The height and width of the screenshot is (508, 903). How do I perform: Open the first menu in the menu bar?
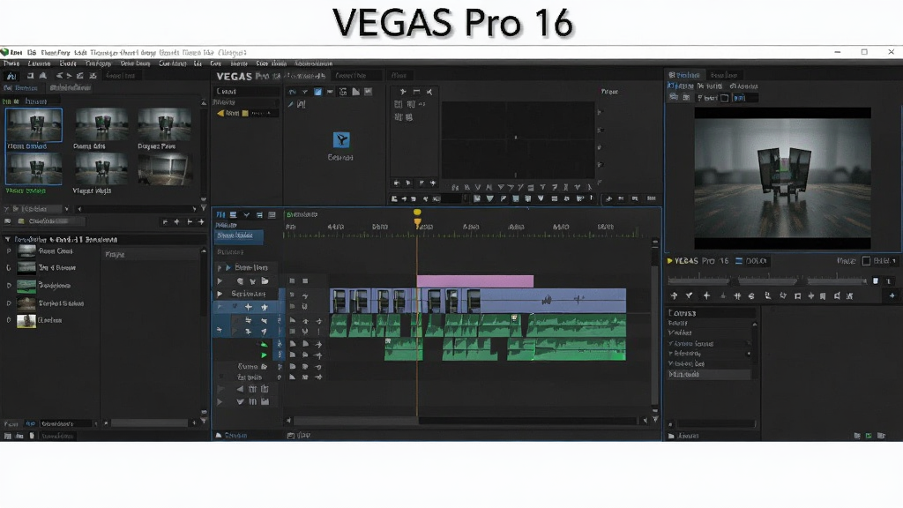click(11, 63)
